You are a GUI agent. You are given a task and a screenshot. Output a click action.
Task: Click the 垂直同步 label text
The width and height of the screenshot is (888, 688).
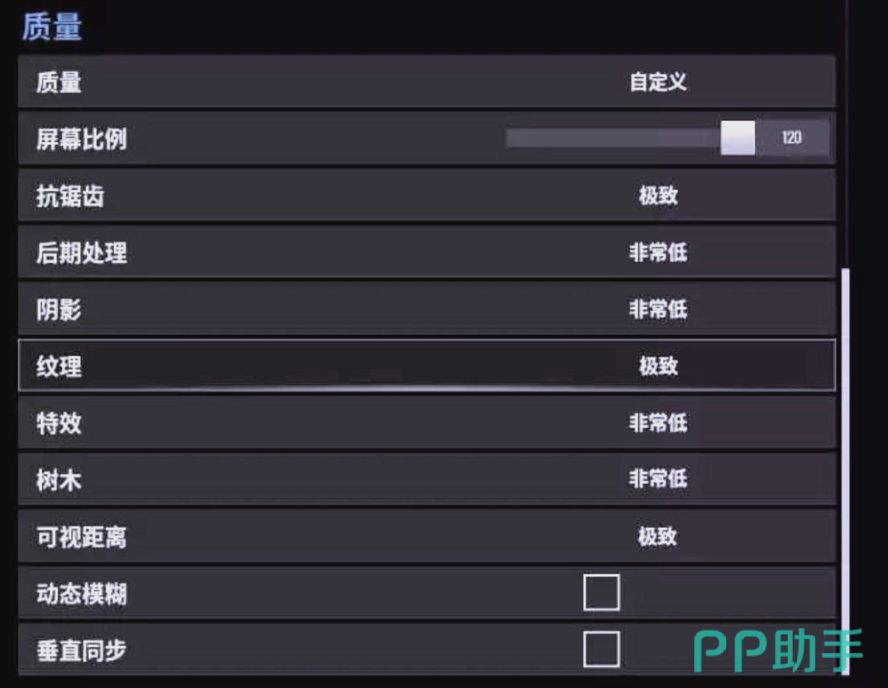81,650
